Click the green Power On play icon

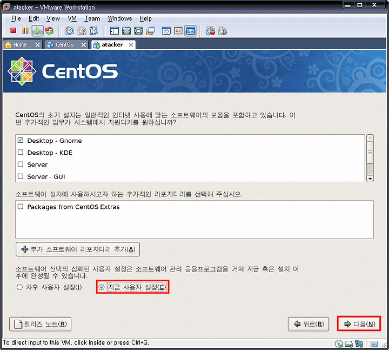point(38,31)
